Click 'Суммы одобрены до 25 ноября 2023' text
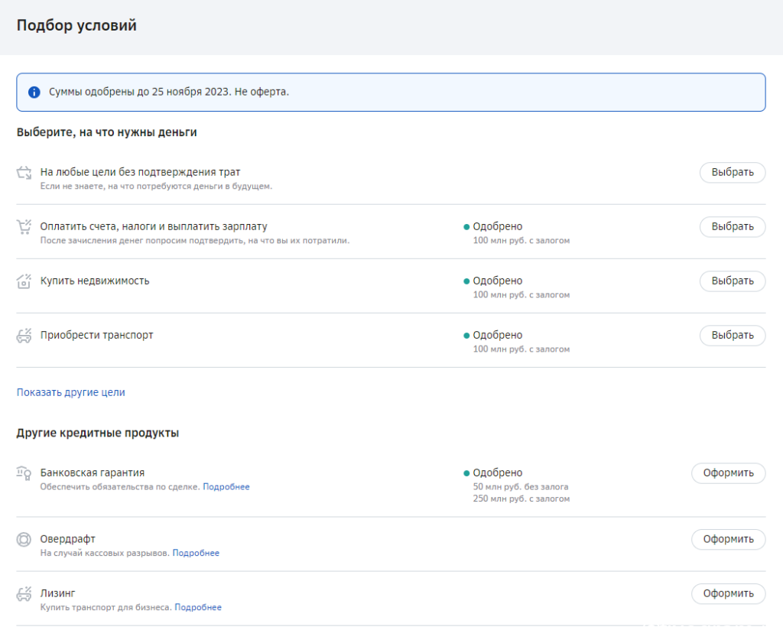This screenshot has width=783, height=643. (x=139, y=92)
